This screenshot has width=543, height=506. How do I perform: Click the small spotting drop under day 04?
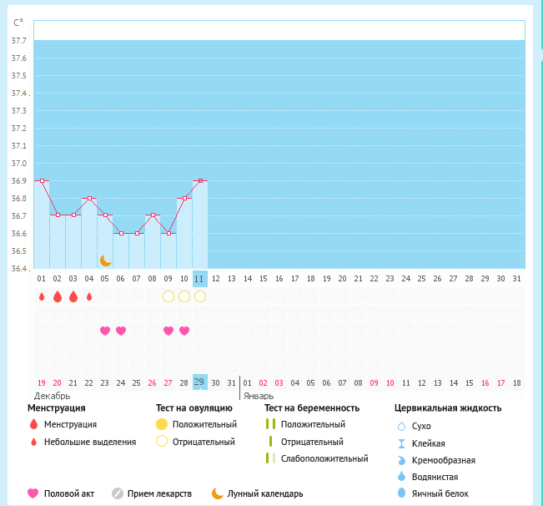point(89,296)
